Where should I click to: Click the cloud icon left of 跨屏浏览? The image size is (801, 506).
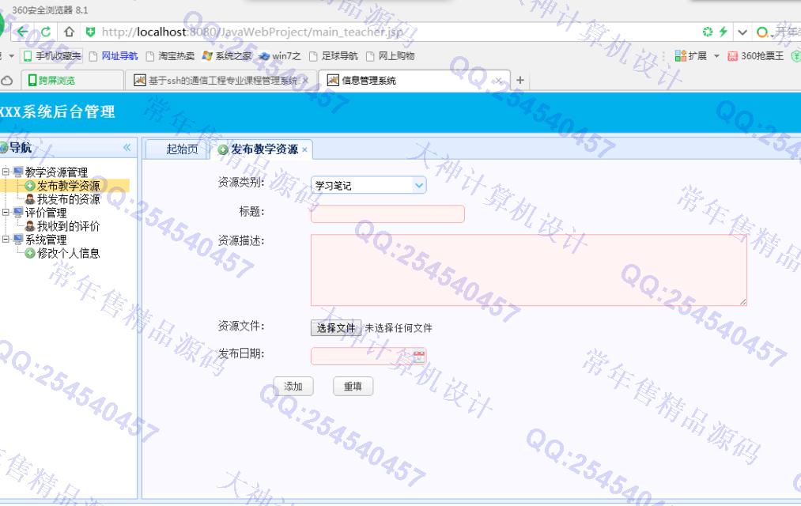[6, 80]
